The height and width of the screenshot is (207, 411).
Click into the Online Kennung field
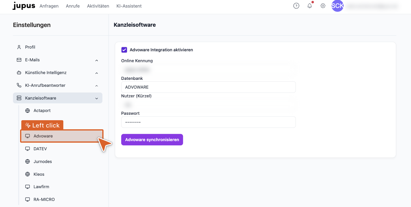click(x=209, y=70)
